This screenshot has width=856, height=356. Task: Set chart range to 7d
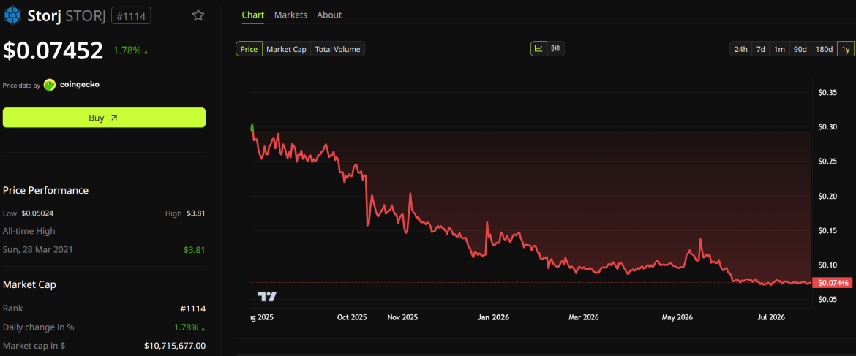(x=760, y=49)
